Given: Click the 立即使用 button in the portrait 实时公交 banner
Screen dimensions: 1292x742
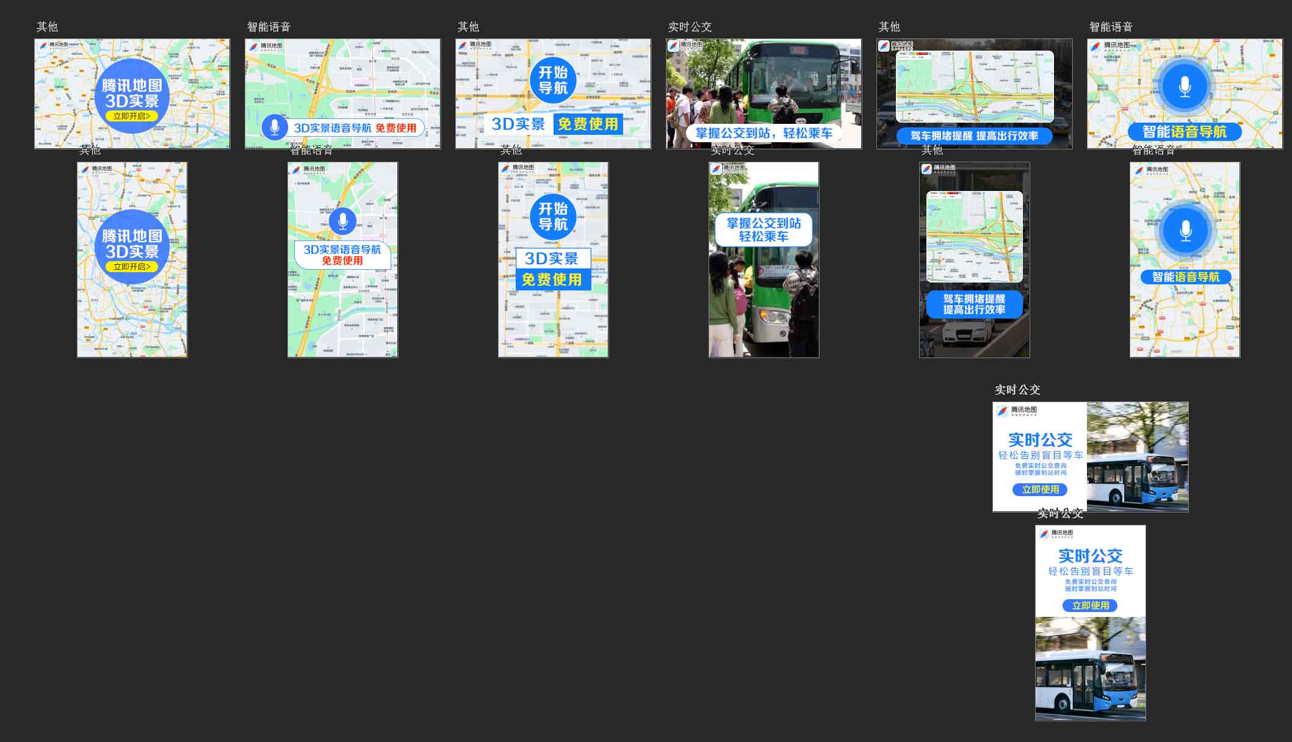Looking at the screenshot, I should click(x=1091, y=605).
